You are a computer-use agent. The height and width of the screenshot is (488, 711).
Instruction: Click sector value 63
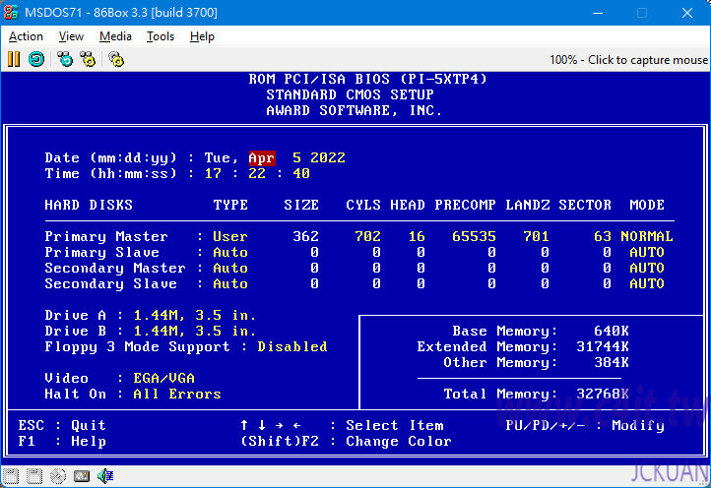[602, 236]
